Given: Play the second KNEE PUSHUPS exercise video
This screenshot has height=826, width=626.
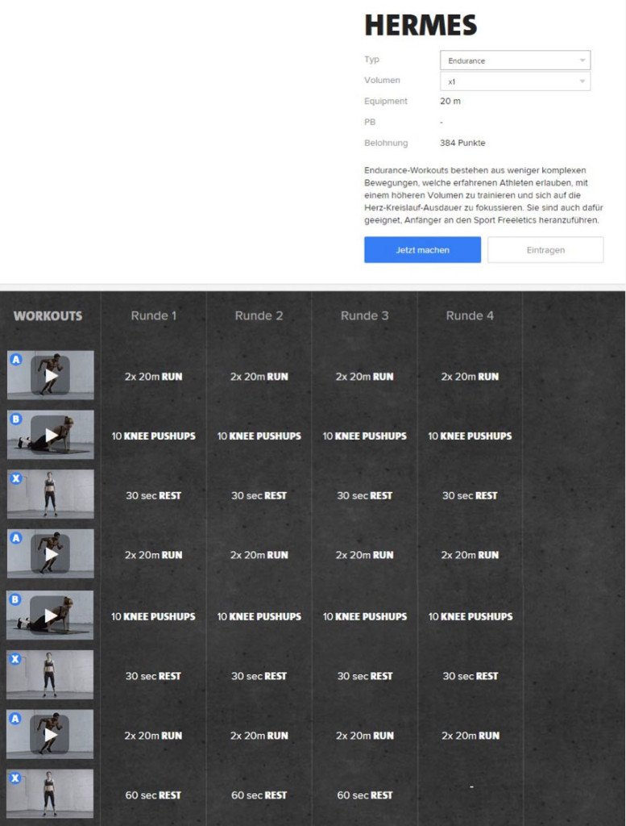Looking at the screenshot, I should click(x=51, y=615).
